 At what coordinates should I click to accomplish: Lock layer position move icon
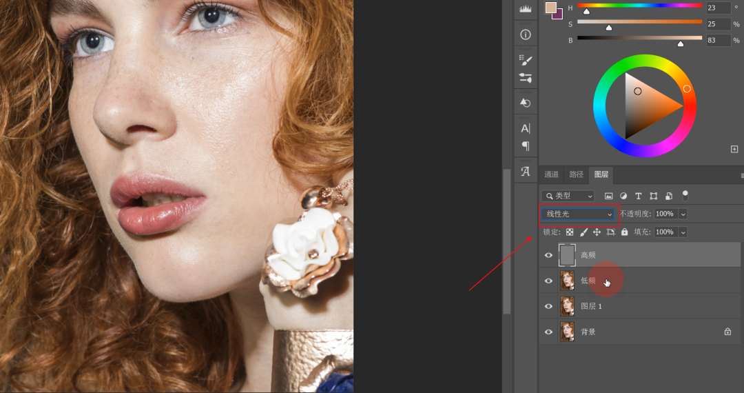coord(597,232)
